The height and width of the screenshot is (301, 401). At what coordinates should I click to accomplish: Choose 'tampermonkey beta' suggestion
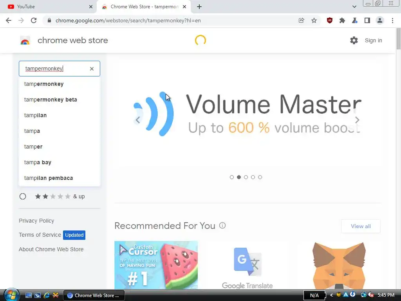60,100
